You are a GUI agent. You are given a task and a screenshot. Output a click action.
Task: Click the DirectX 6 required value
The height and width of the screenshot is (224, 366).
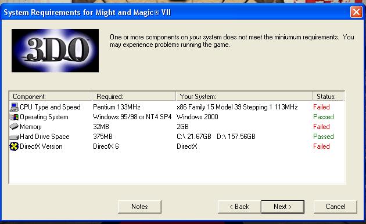106,146
